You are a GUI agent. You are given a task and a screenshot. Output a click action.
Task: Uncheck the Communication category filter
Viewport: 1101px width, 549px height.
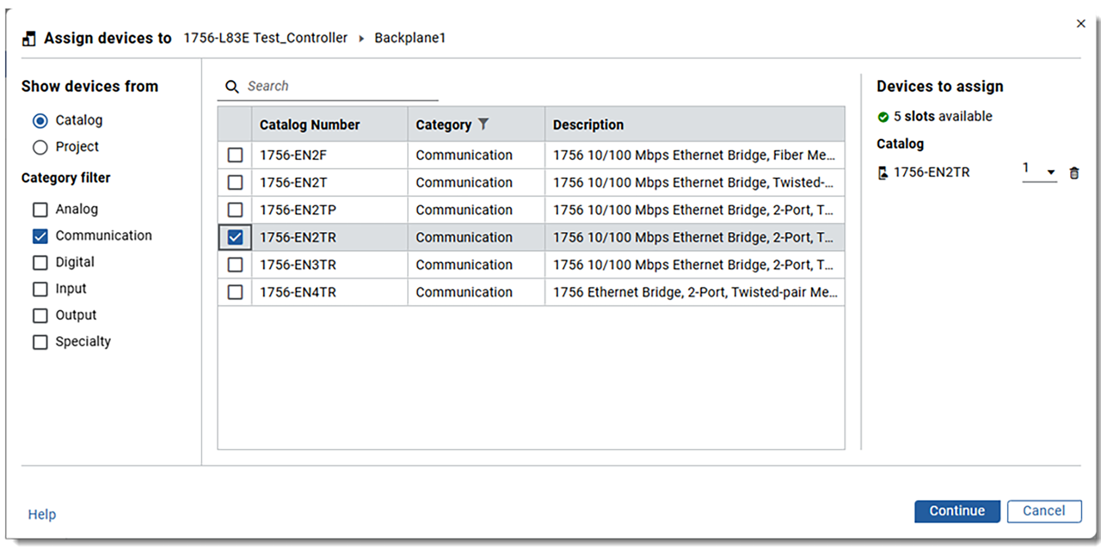point(40,236)
